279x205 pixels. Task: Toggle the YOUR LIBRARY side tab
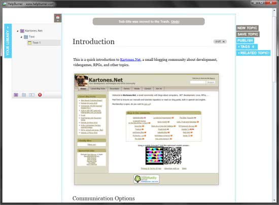coord(8,41)
